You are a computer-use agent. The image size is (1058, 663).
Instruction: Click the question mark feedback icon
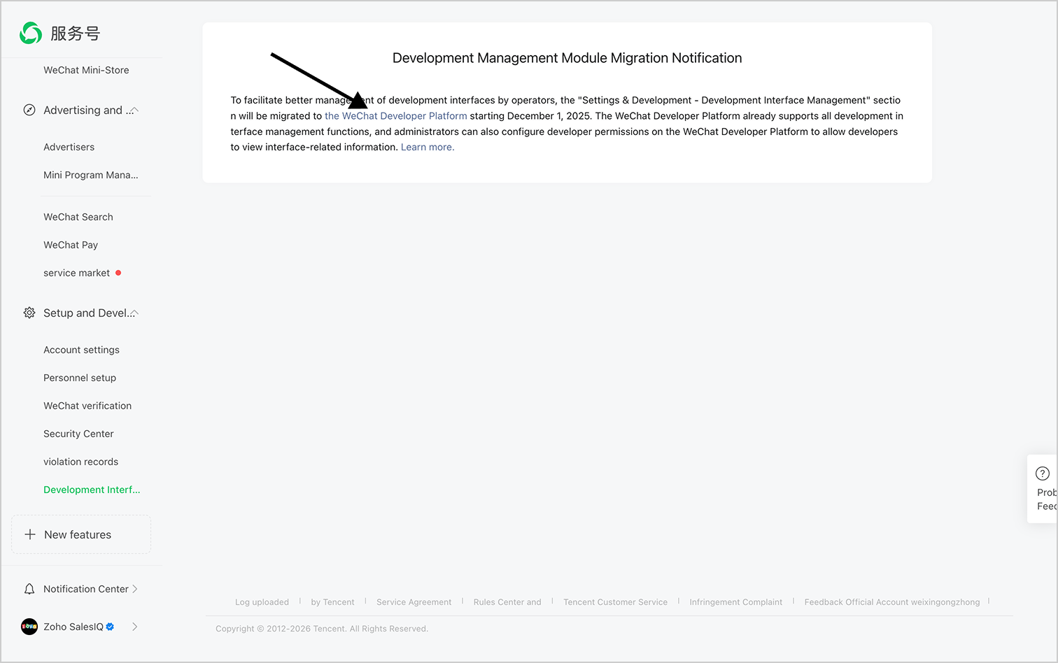click(x=1043, y=473)
